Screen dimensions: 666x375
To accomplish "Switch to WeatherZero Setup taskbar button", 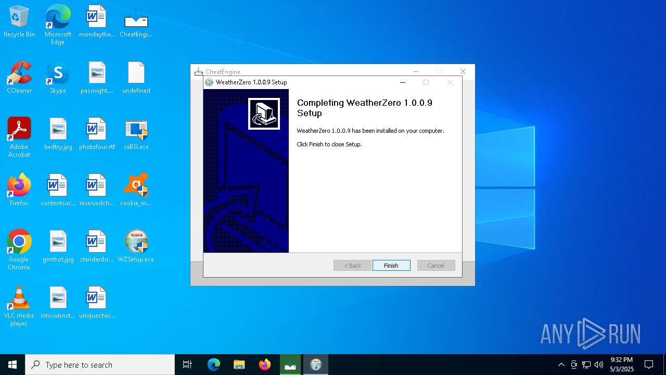I will pos(316,365).
